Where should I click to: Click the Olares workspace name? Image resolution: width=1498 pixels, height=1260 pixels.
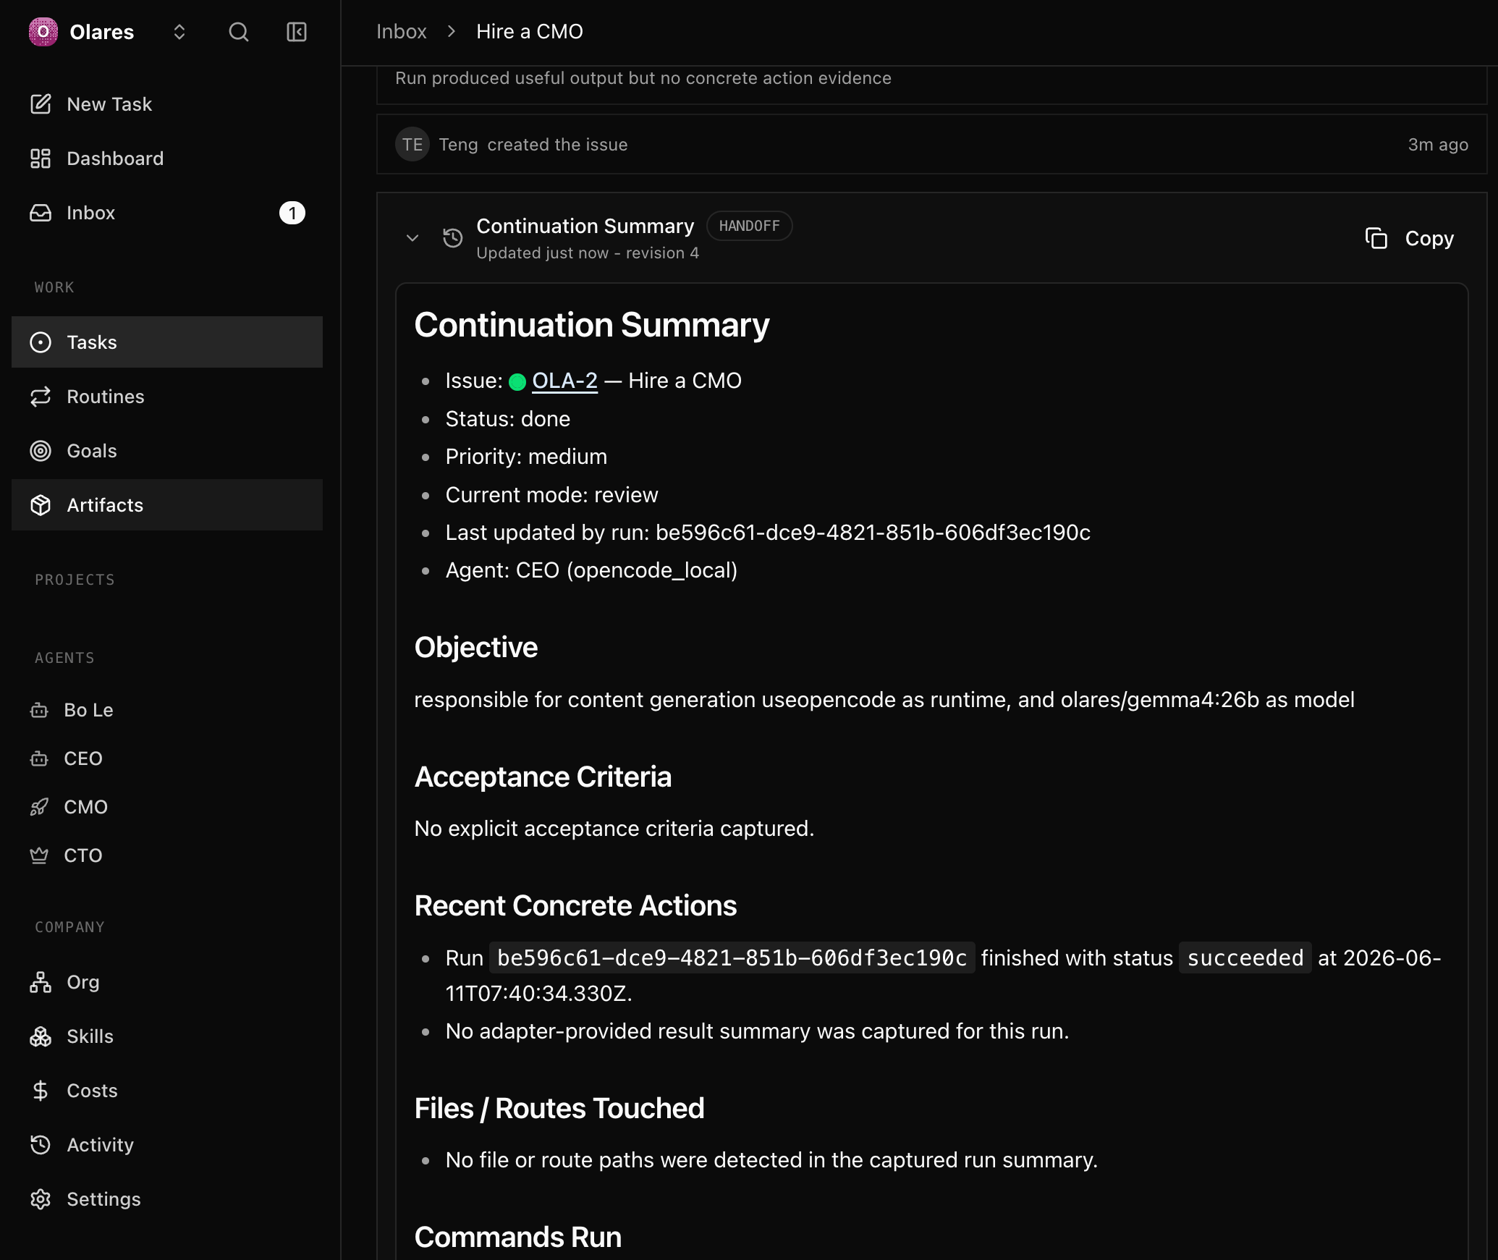[102, 32]
